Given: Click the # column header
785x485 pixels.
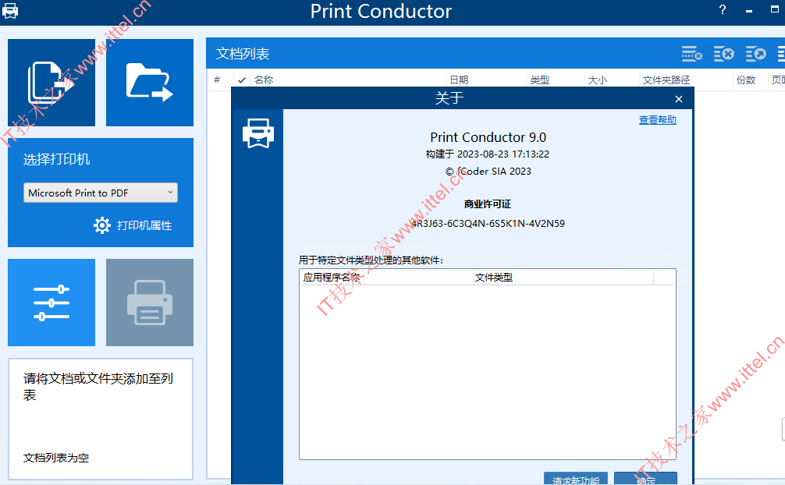Looking at the screenshot, I should [217, 80].
